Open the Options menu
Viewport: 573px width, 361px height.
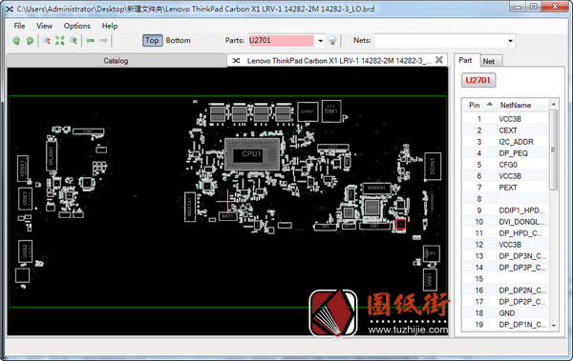click(76, 26)
